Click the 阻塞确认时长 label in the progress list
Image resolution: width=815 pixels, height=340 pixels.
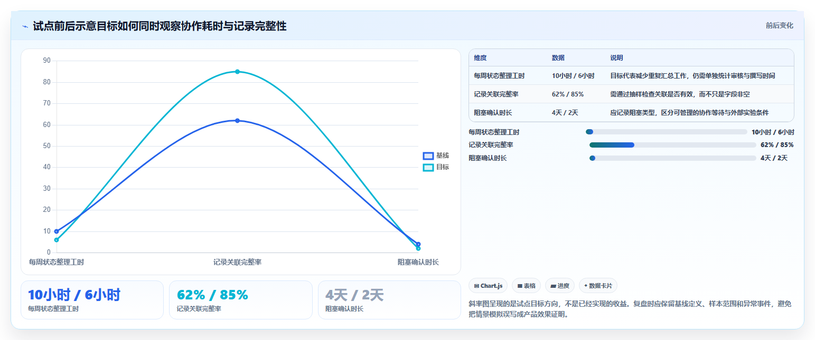pos(488,158)
